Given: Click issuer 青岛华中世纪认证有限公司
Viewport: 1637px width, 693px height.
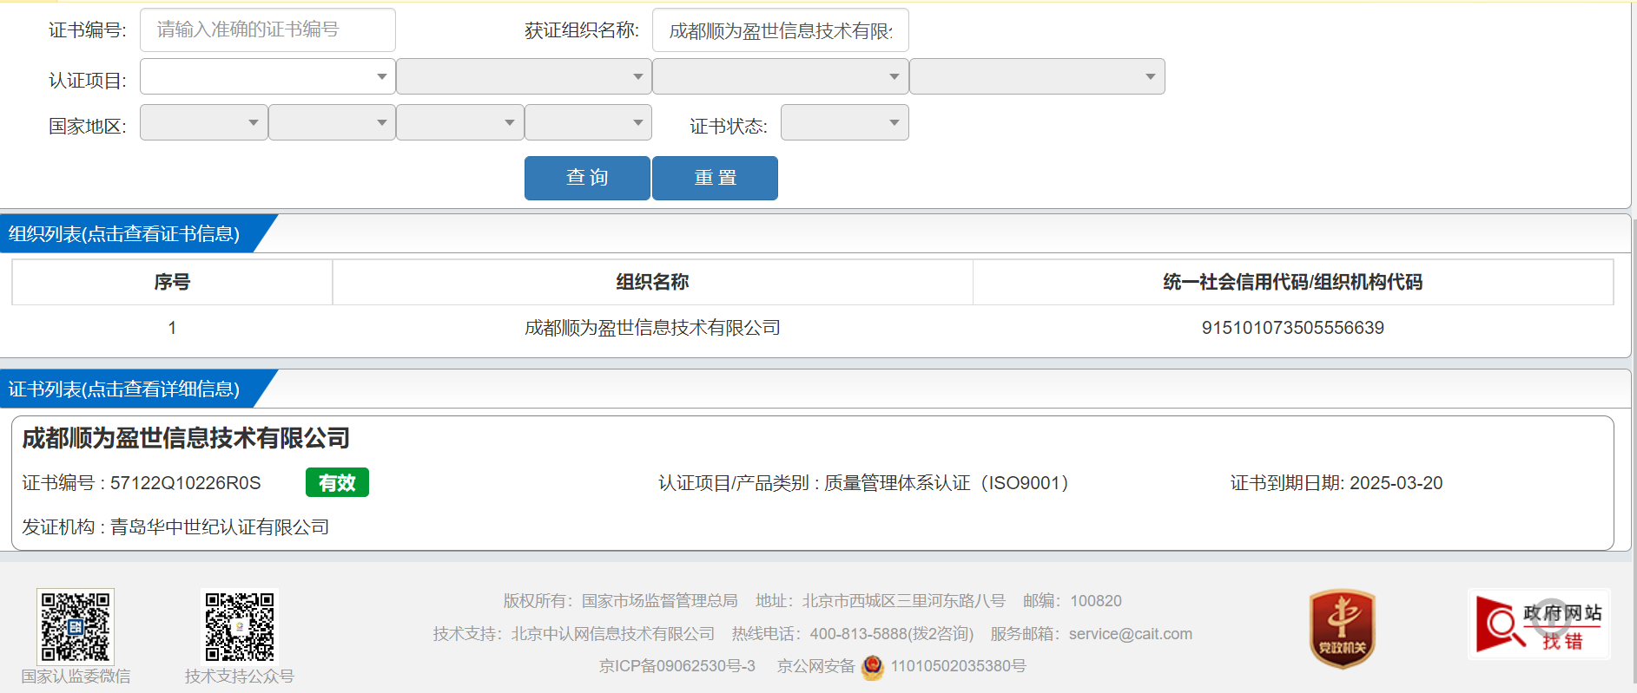Looking at the screenshot, I should point(220,527).
